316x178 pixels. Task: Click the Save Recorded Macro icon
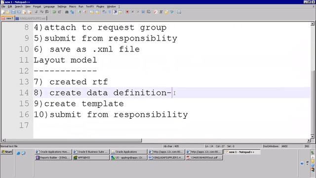pos(149,12)
